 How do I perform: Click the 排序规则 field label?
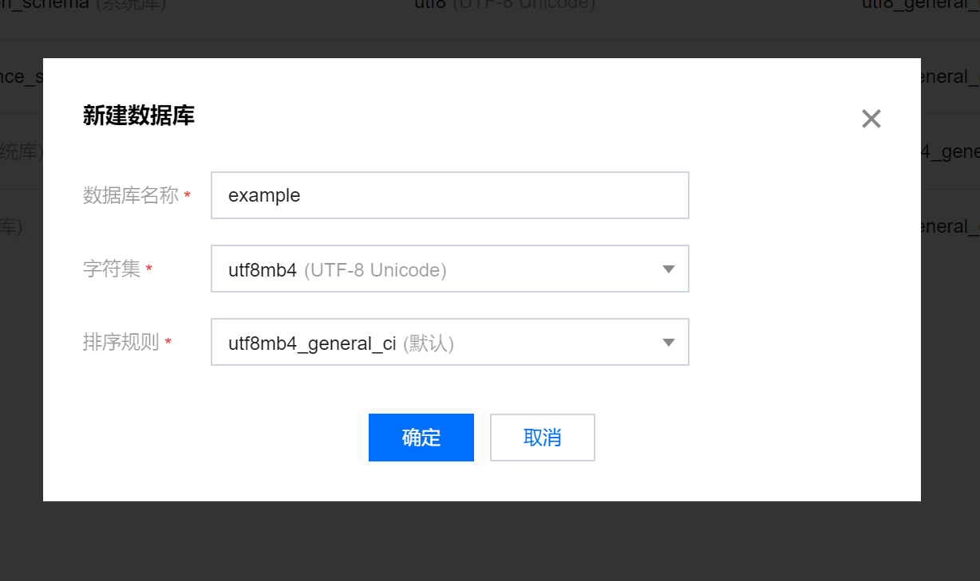coord(121,343)
